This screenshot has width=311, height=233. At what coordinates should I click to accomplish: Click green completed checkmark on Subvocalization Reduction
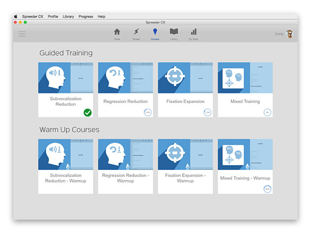click(87, 112)
